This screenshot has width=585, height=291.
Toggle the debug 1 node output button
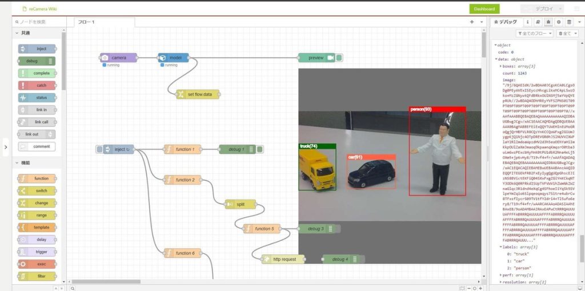point(260,149)
